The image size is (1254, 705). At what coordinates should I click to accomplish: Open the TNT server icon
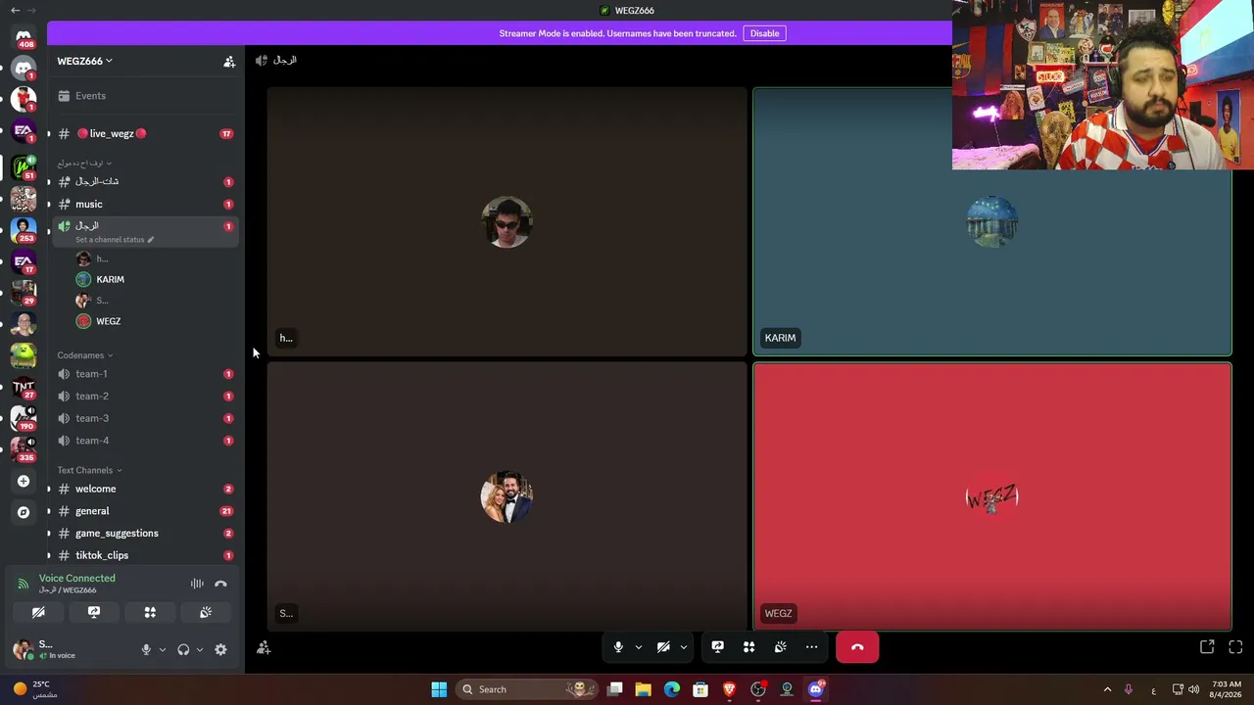[x=24, y=387]
